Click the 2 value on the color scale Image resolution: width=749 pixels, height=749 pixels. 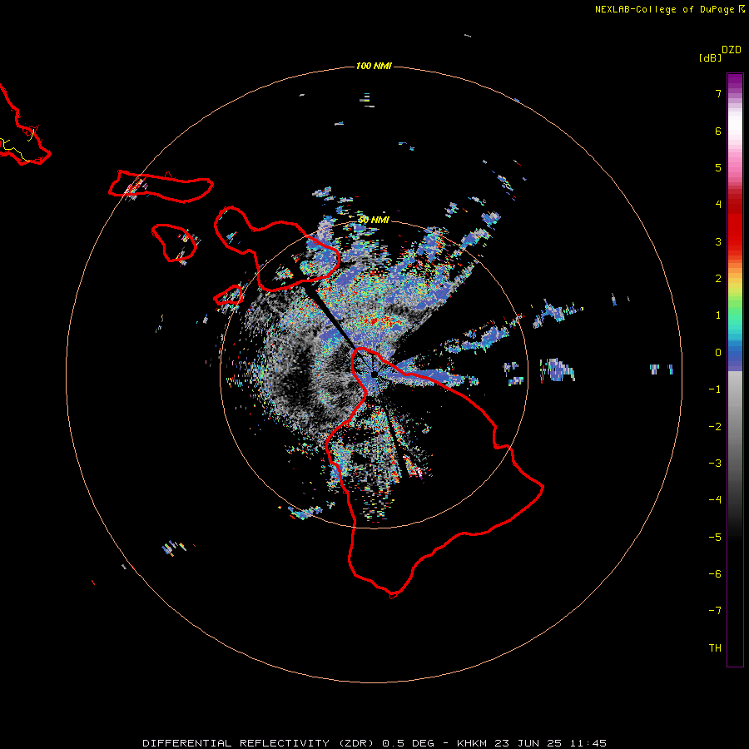tap(718, 279)
